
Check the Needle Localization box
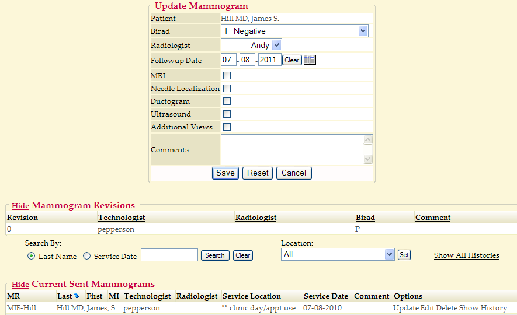click(x=227, y=88)
